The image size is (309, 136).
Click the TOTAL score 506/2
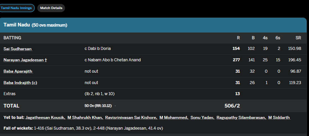point(232,106)
